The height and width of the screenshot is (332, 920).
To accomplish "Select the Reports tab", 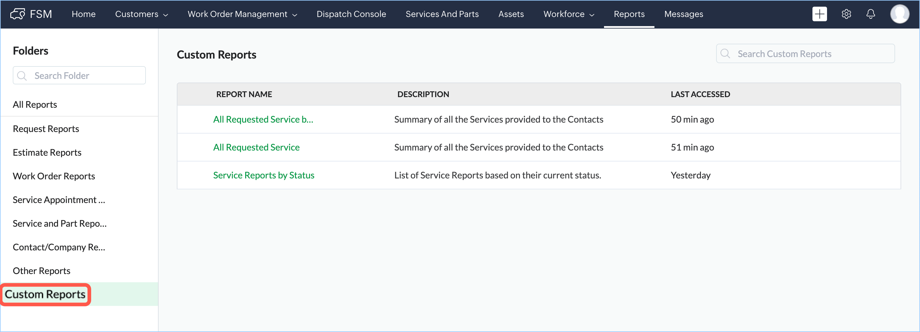I will coord(629,14).
